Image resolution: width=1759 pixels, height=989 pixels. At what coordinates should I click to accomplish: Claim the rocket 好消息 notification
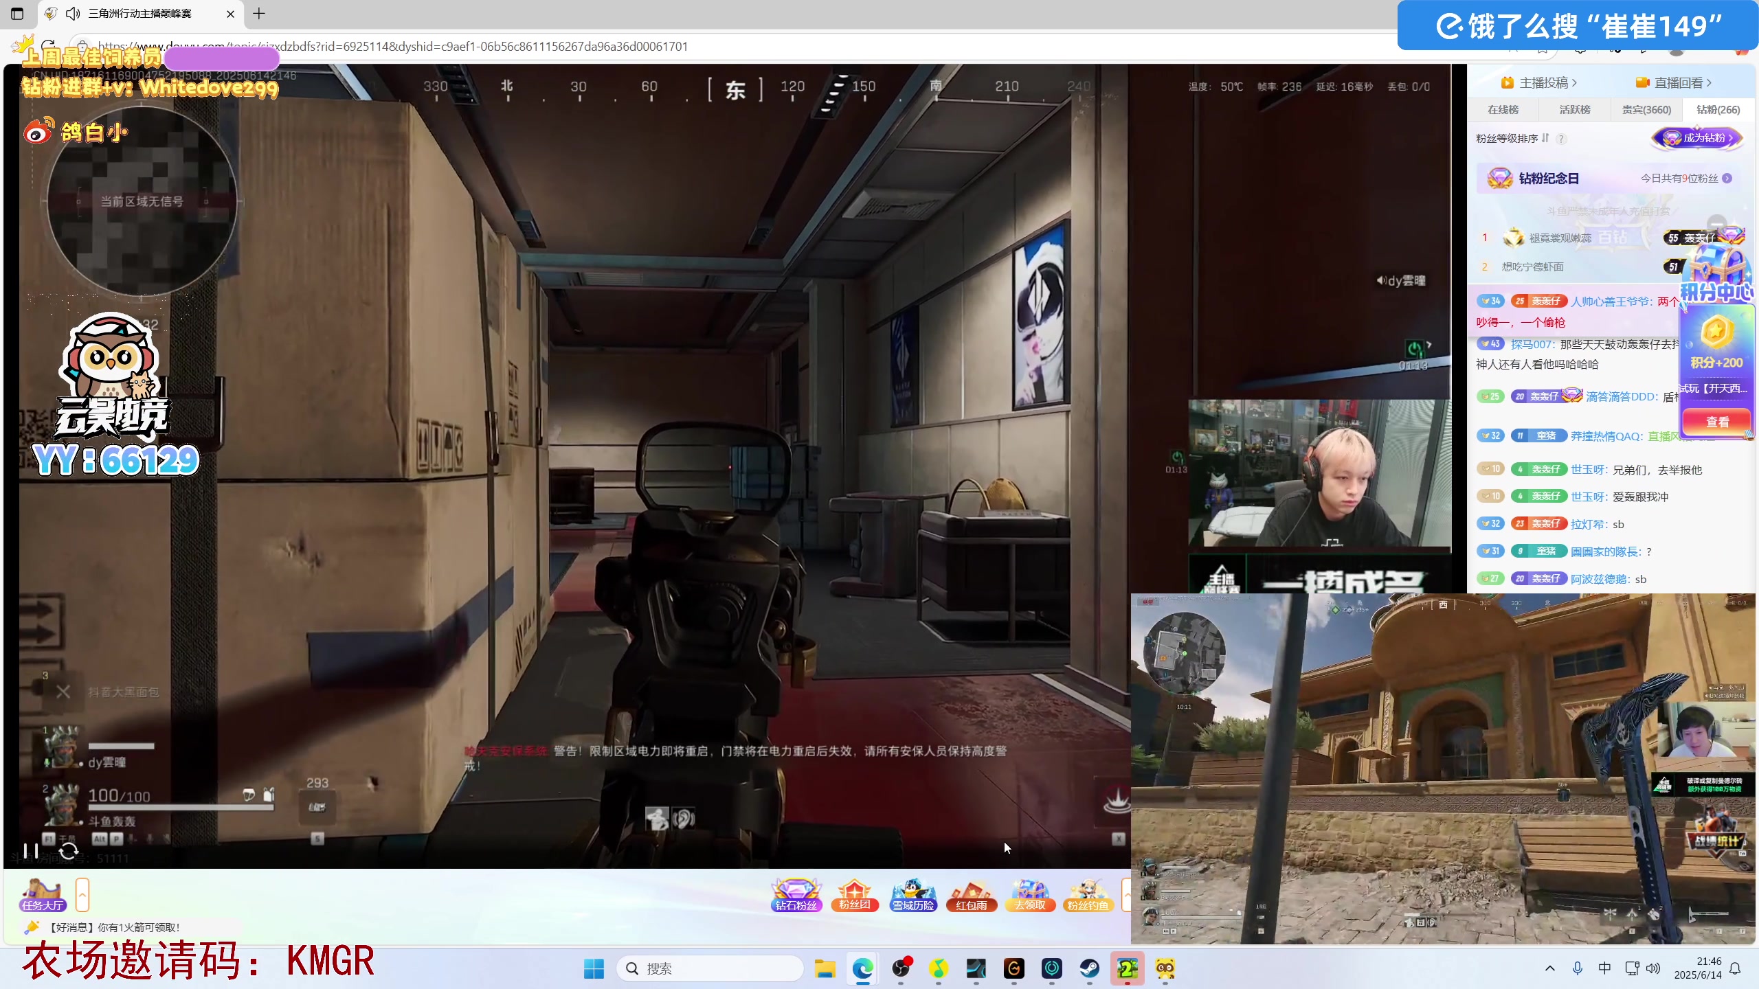(x=103, y=927)
